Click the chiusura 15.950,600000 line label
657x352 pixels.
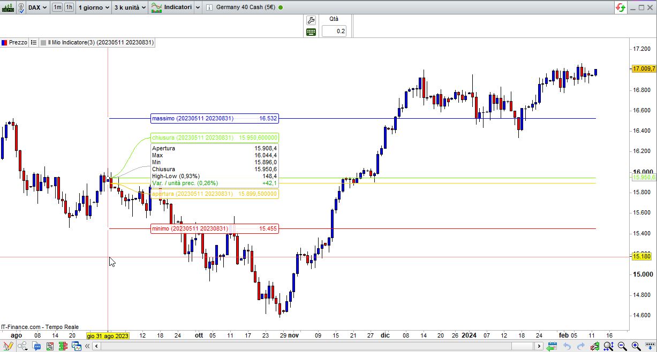214,138
